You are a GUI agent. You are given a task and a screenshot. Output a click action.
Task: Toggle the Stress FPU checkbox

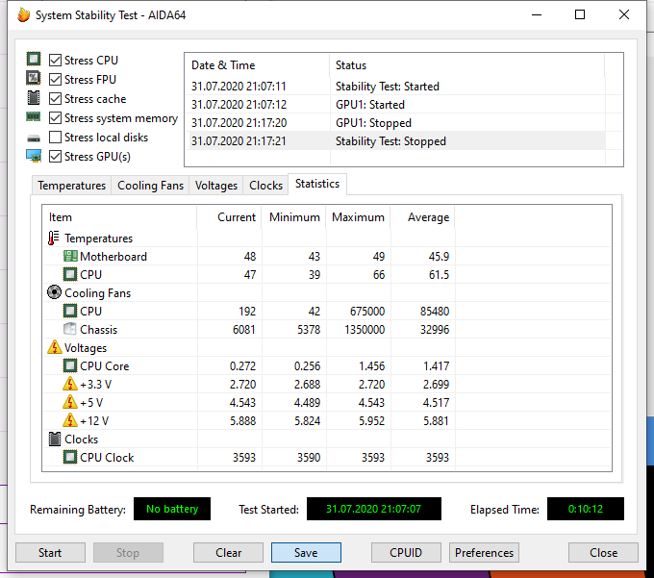coord(55,79)
